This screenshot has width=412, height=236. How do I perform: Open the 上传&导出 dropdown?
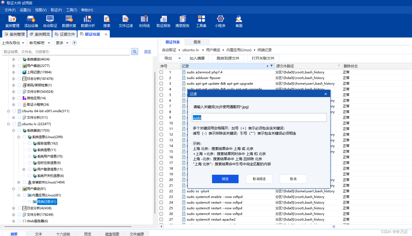point(13,43)
